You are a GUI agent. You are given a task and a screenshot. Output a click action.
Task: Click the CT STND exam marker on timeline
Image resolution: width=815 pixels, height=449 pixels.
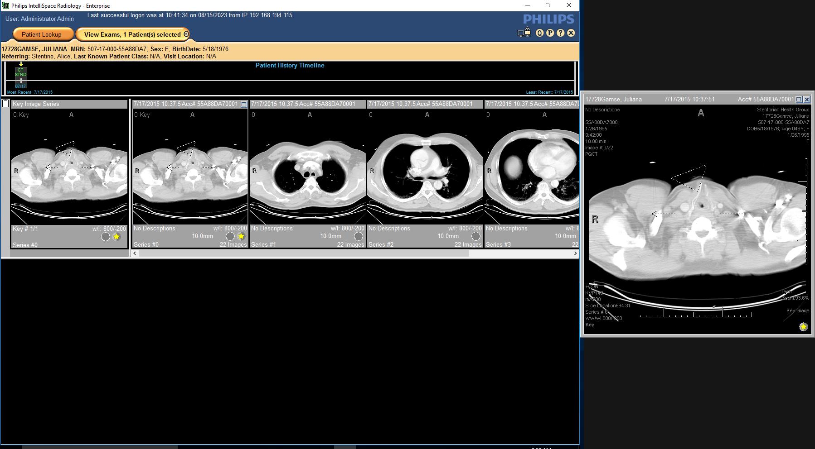coord(21,78)
